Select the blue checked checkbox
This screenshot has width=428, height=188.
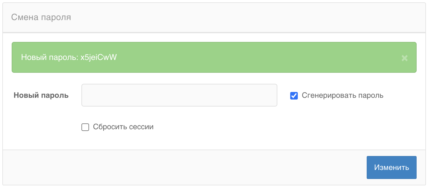tap(294, 95)
